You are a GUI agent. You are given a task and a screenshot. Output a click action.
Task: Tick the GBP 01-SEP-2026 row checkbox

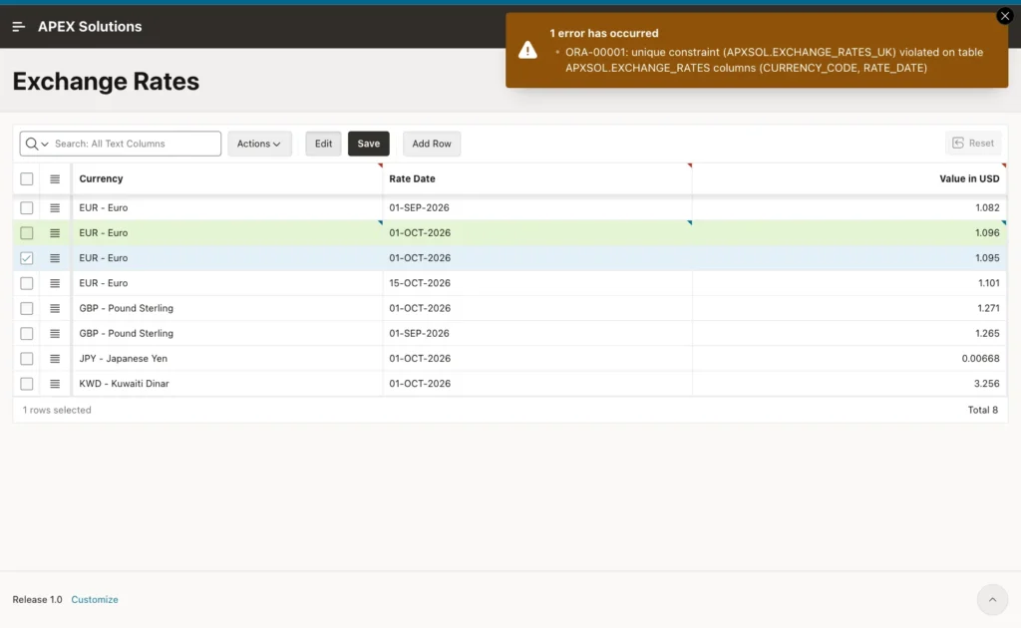coord(27,334)
